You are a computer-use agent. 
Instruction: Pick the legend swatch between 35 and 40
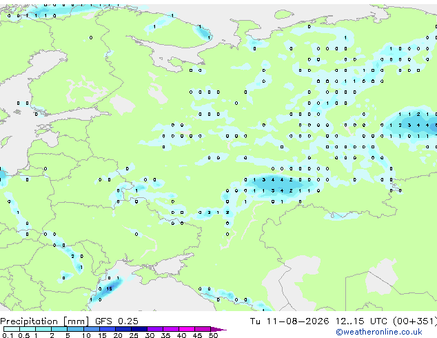click(171, 329)
